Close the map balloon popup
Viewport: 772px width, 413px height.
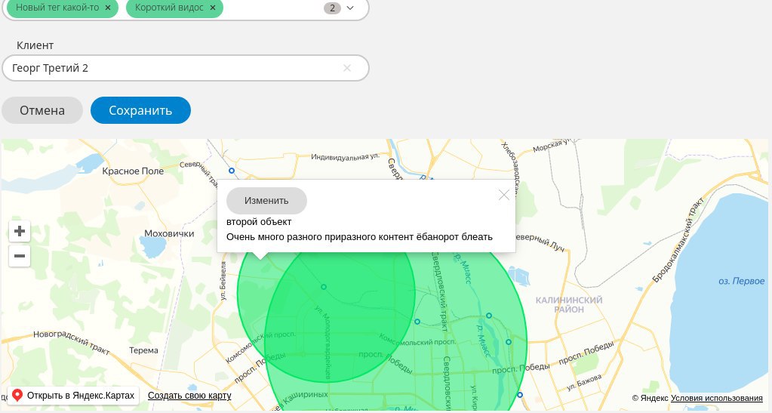tap(503, 195)
